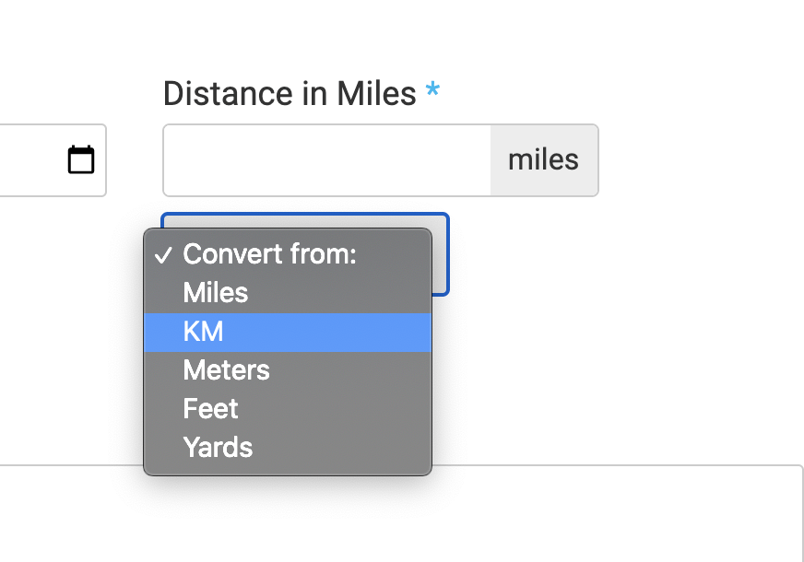Screen dimensions: 804x562
Task: Click the highlighted blue KM row
Action: (x=288, y=332)
